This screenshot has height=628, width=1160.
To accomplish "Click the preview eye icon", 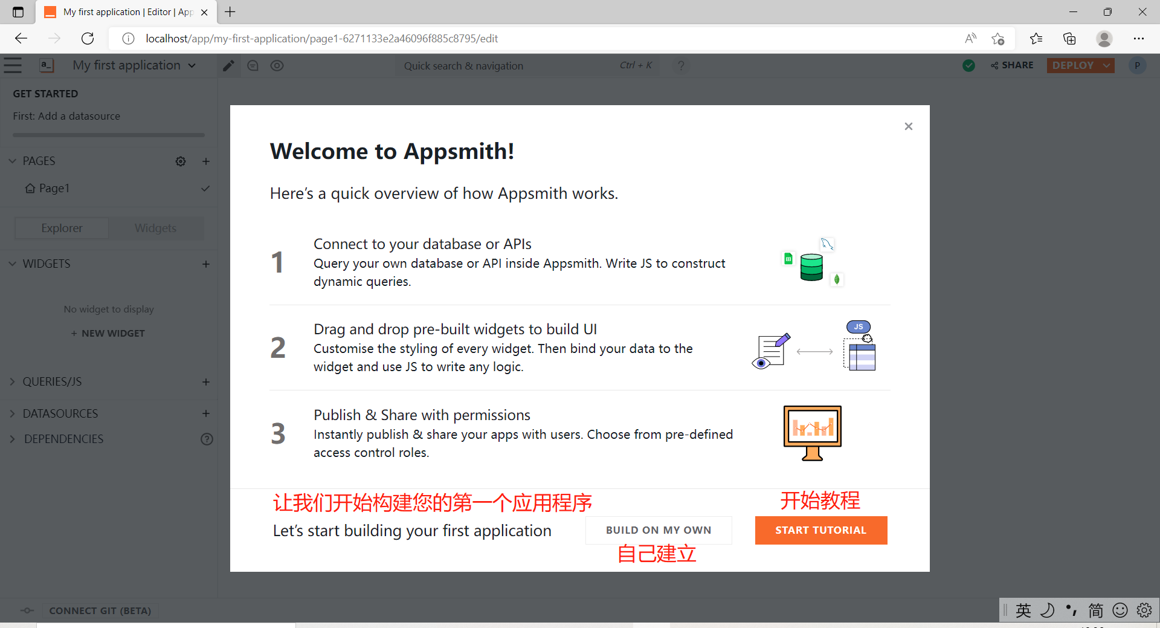I will (x=277, y=66).
